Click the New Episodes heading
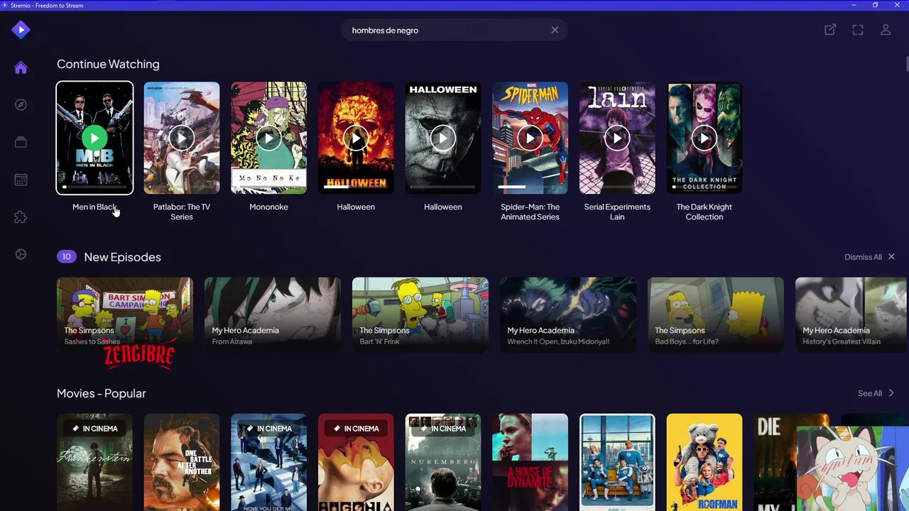909x511 pixels. pos(122,257)
